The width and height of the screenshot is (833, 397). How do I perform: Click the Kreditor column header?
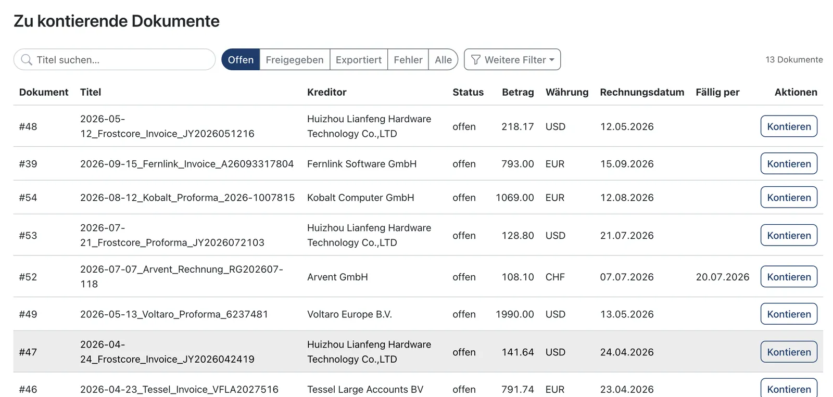click(326, 92)
